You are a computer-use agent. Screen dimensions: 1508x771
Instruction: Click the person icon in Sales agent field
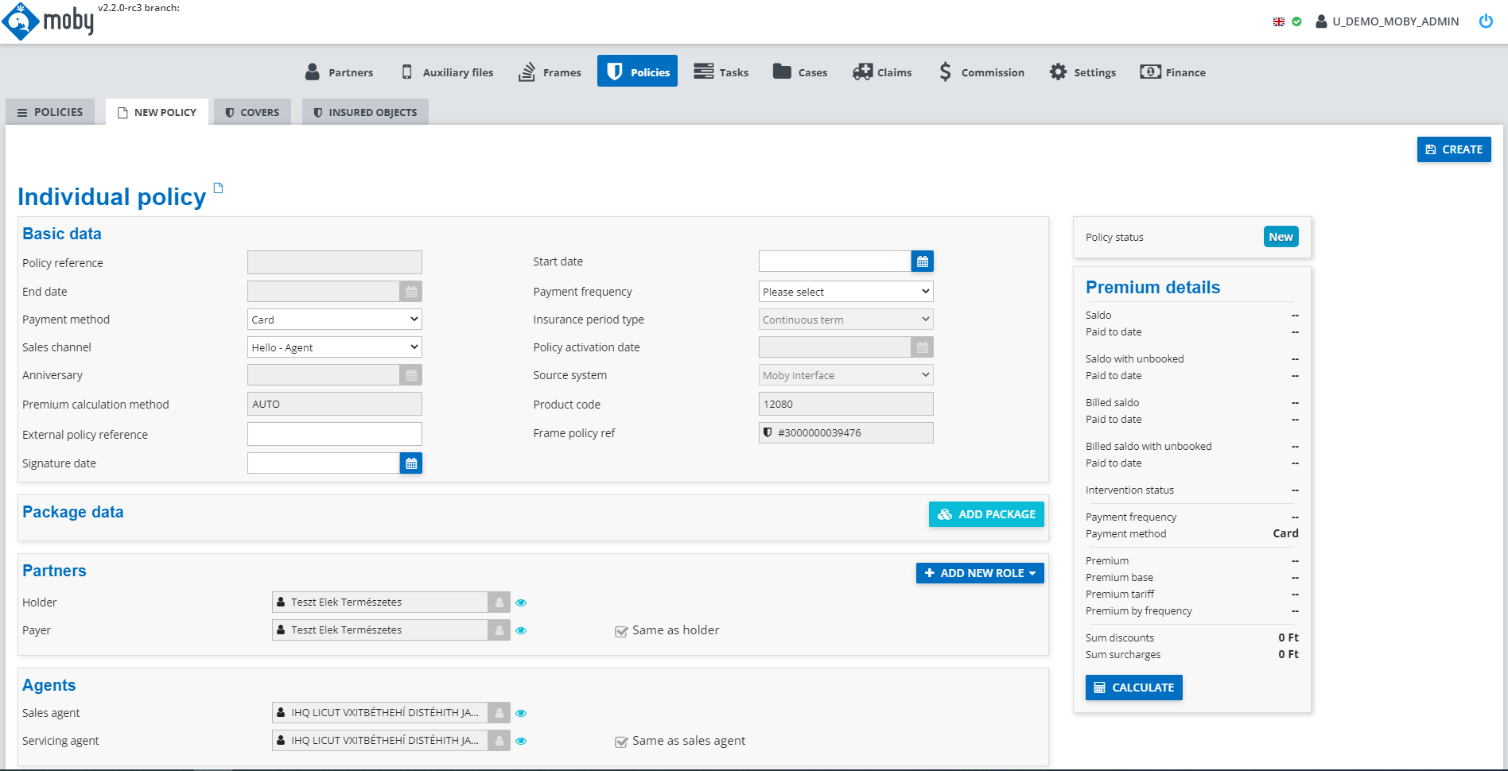499,713
